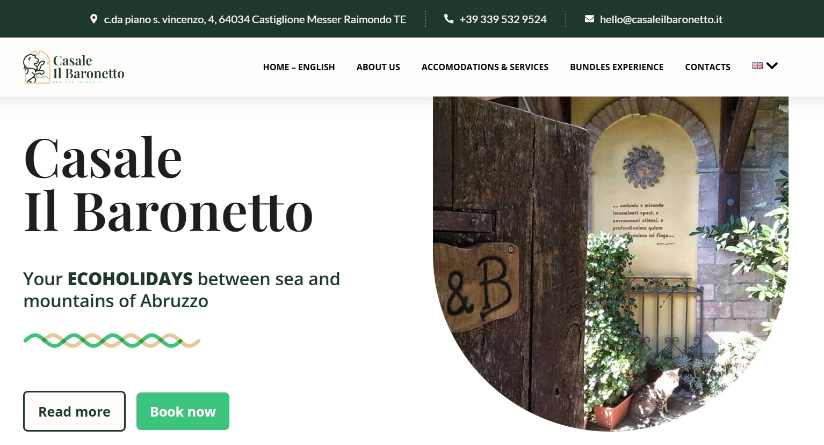Viewport: 824px width, 445px height.
Task: Go to Bundles Experience page
Action: coord(617,67)
